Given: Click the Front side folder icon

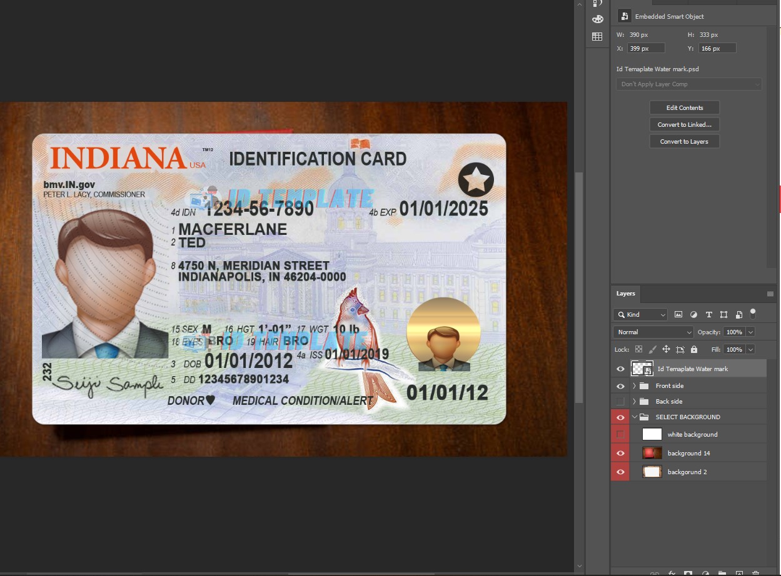Looking at the screenshot, I should tap(644, 386).
